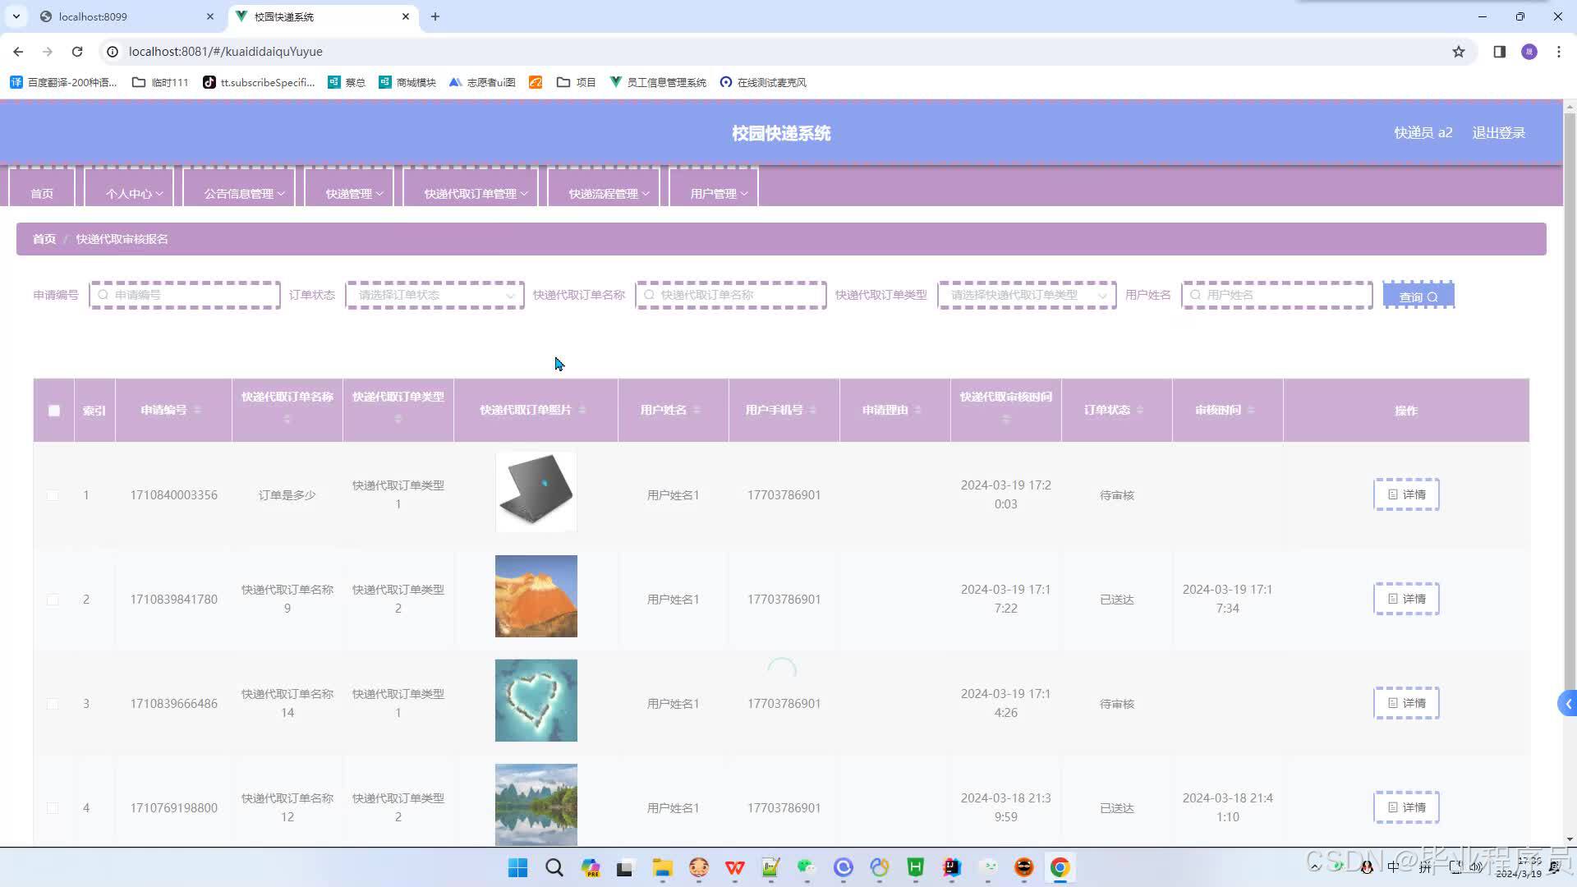This screenshot has height=887, width=1577.
Task: Open the blue side arrow panel
Action: [1567, 704]
